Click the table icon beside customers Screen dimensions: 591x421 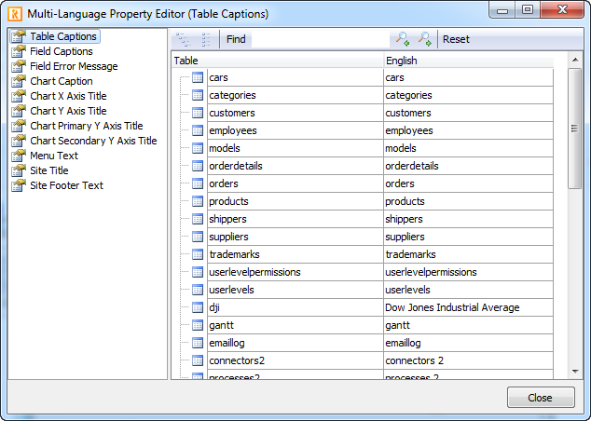tap(198, 113)
